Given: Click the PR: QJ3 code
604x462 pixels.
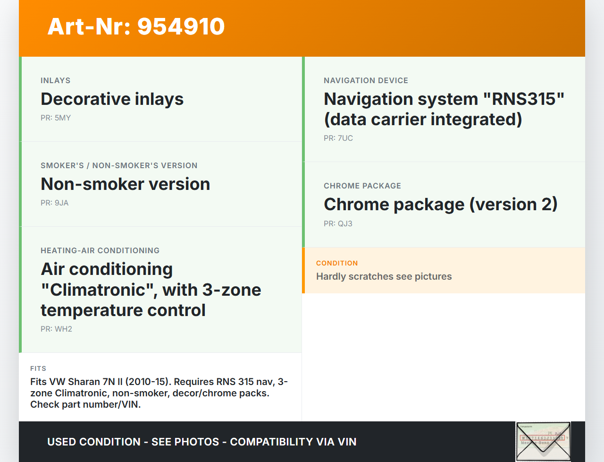Looking at the screenshot, I should pos(338,224).
